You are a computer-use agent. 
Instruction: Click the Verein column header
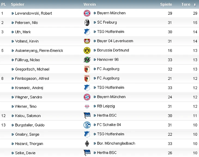(90, 4)
